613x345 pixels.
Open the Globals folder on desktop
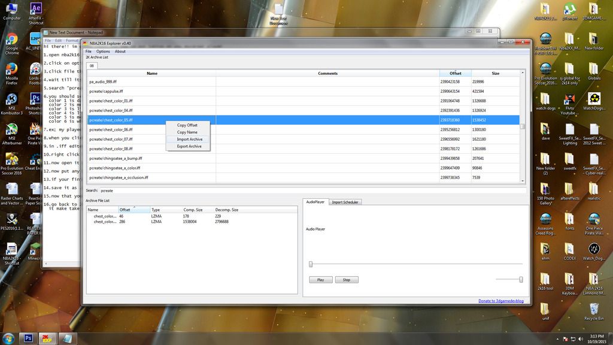[x=594, y=72]
